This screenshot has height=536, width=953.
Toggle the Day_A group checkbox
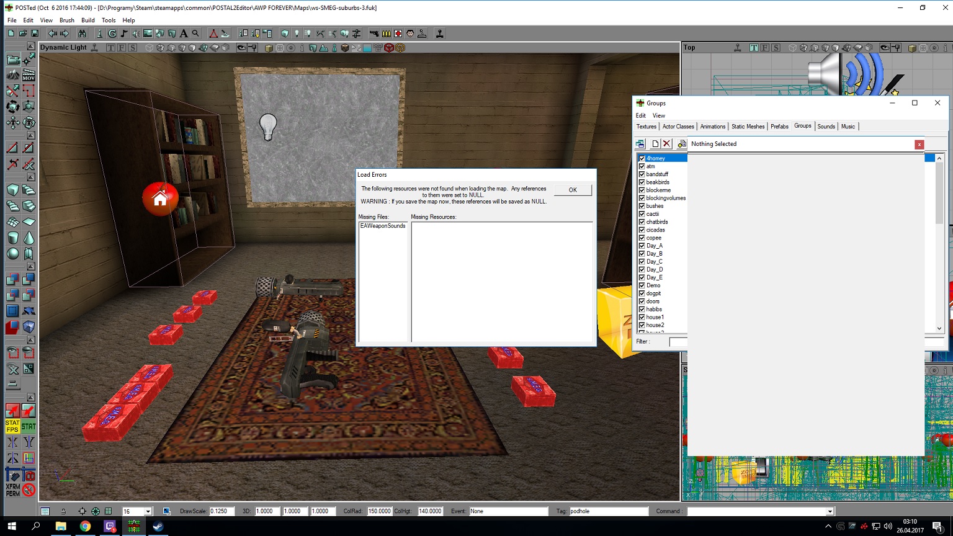(x=642, y=246)
